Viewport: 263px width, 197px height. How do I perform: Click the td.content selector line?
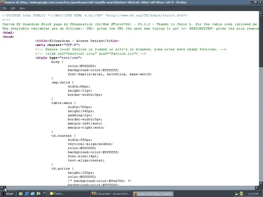pos(64,136)
